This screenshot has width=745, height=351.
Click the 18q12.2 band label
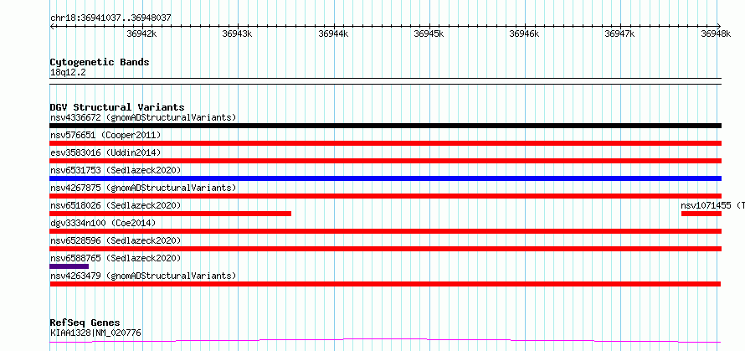point(68,73)
